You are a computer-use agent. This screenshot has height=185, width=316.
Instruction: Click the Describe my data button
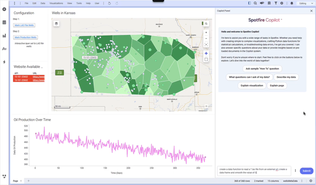(x=286, y=77)
